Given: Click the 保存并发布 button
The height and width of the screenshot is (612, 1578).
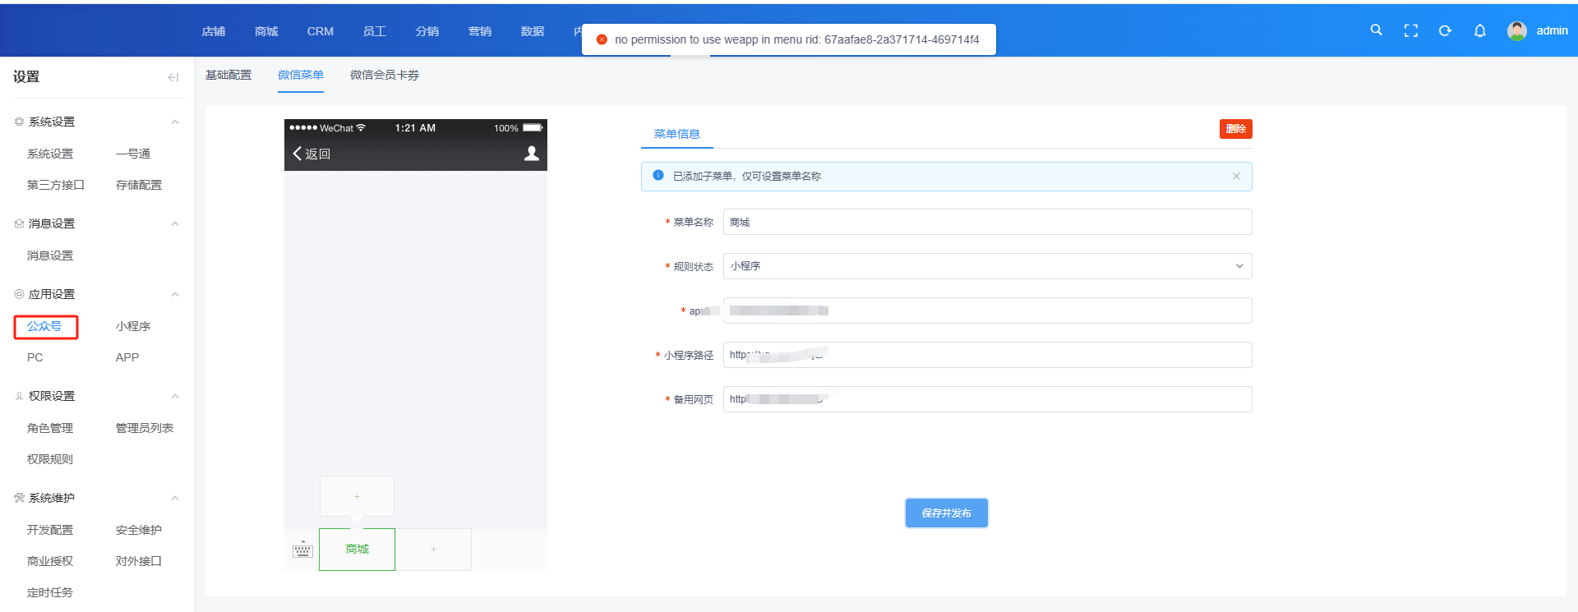Looking at the screenshot, I should point(946,513).
